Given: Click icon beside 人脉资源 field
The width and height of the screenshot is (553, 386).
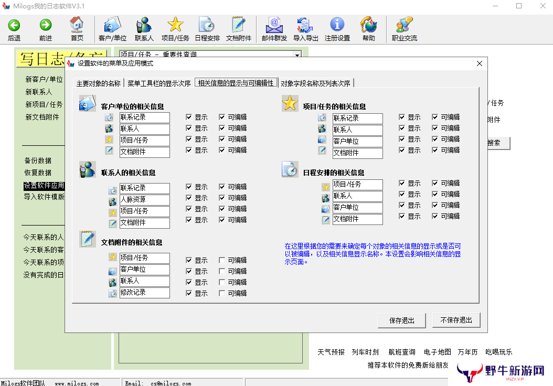Looking at the screenshot, I should [x=112, y=201].
